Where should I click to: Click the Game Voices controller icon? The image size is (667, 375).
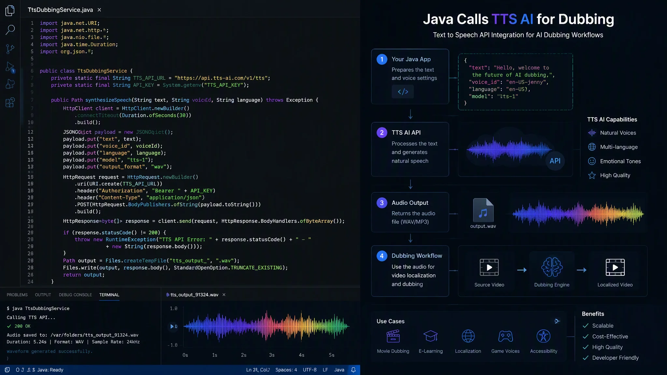pyautogui.click(x=505, y=336)
